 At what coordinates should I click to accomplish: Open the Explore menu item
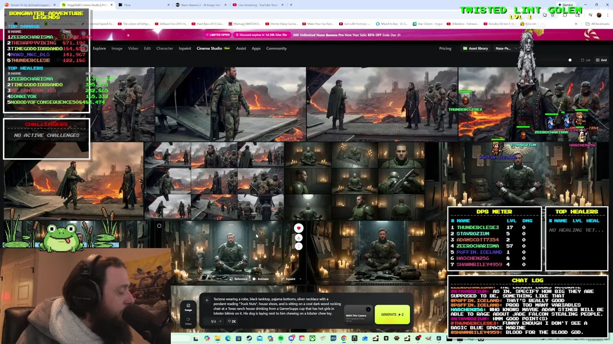pyautogui.click(x=99, y=48)
